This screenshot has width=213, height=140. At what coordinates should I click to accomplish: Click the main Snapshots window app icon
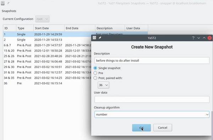coord(3,3)
